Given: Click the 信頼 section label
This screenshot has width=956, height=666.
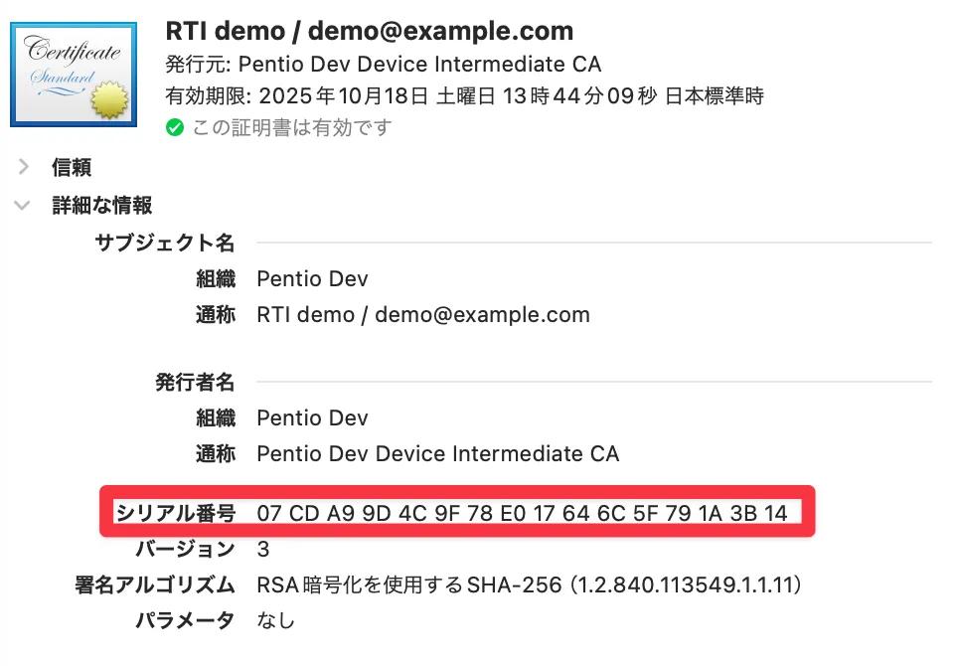Looking at the screenshot, I should [72, 168].
